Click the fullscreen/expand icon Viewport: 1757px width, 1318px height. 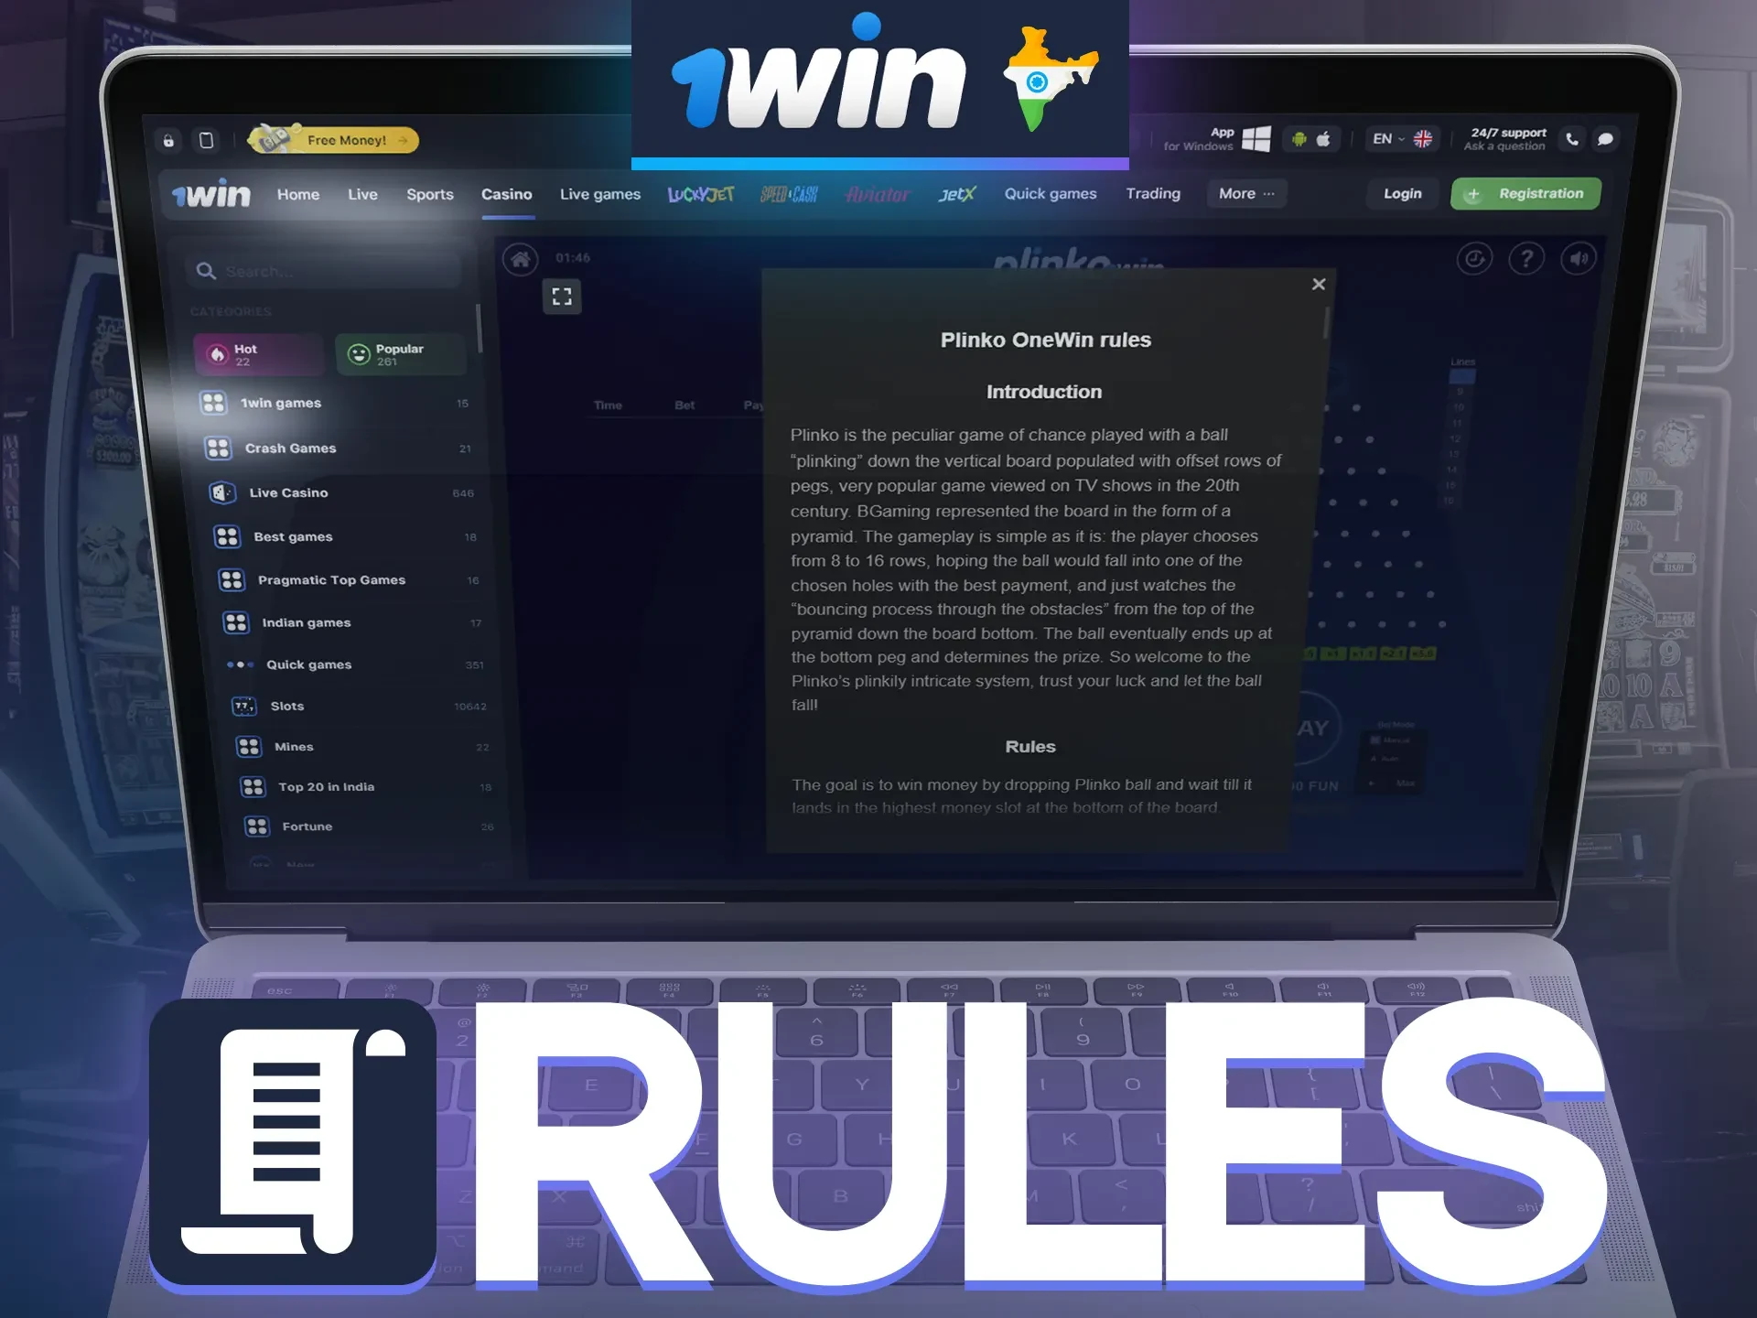point(562,295)
